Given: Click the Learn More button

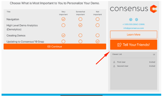Looking at the screenshot, I should pyautogui.click(x=134, y=35).
